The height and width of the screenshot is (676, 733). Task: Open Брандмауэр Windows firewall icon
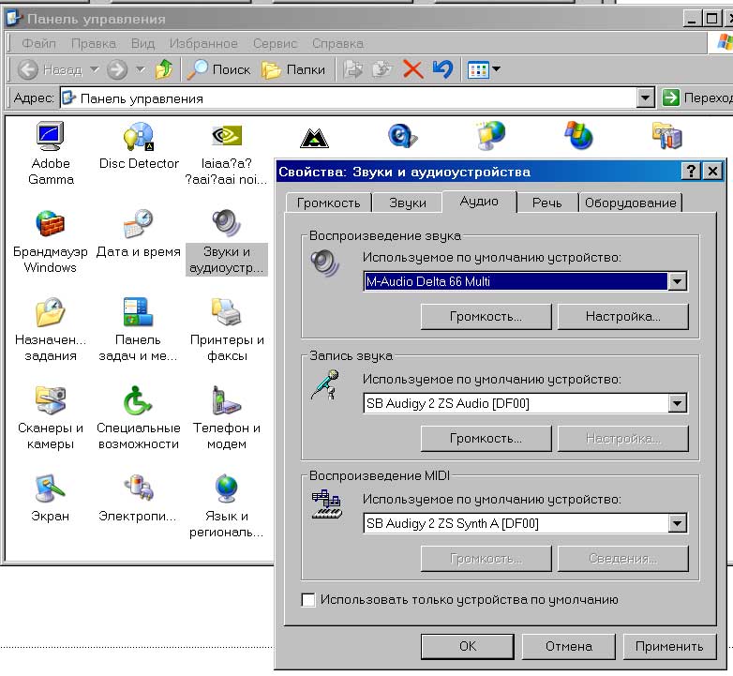pos(50,226)
